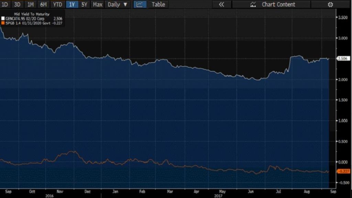Activate the 1Y range
The height and width of the screenshot is (198, 352).
tap(72, 4)
